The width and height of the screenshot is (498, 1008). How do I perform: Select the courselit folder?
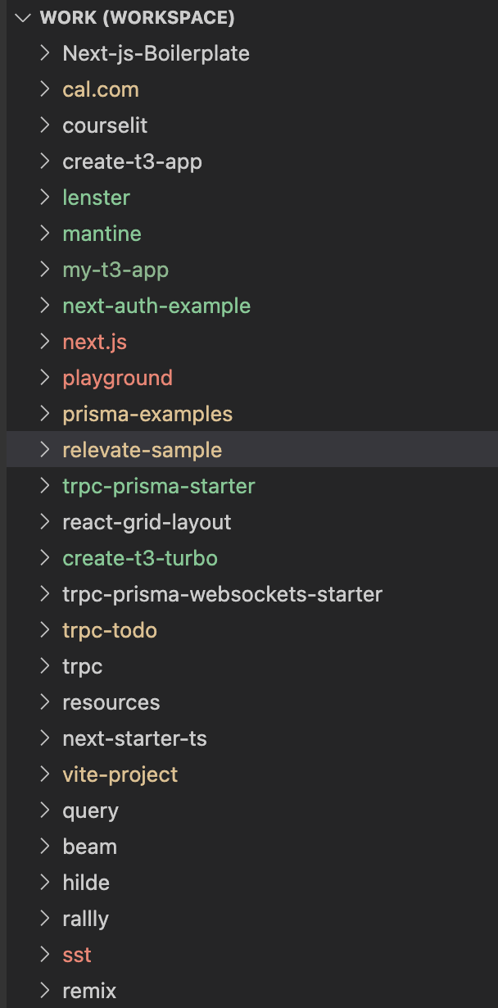[105, 125]
